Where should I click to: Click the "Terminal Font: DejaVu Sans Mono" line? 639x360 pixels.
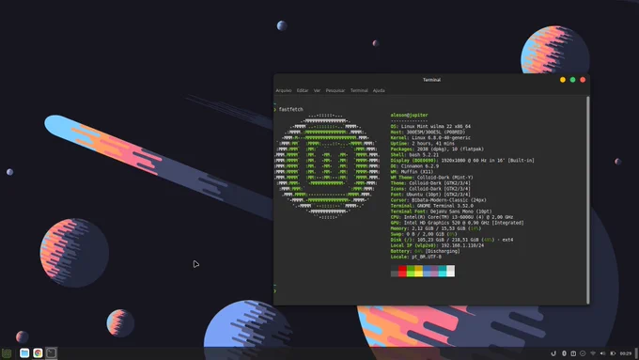pyautogui.click(x=441, y=211)
